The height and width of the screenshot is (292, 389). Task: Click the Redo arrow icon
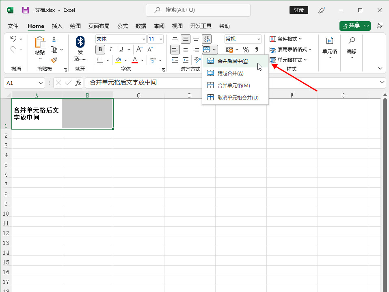[x=13, y=50]
